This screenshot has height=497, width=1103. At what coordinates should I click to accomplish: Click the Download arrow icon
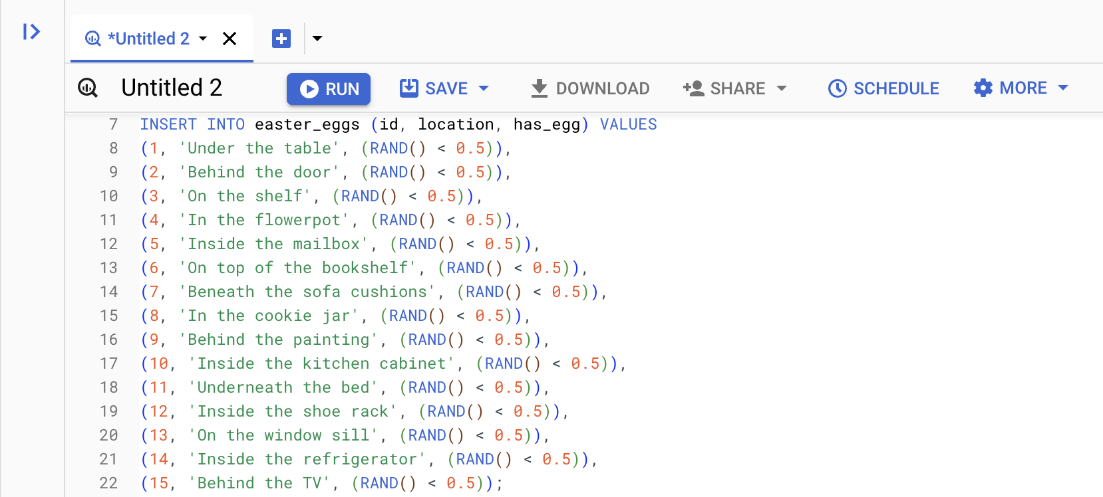tap(540, 88)
